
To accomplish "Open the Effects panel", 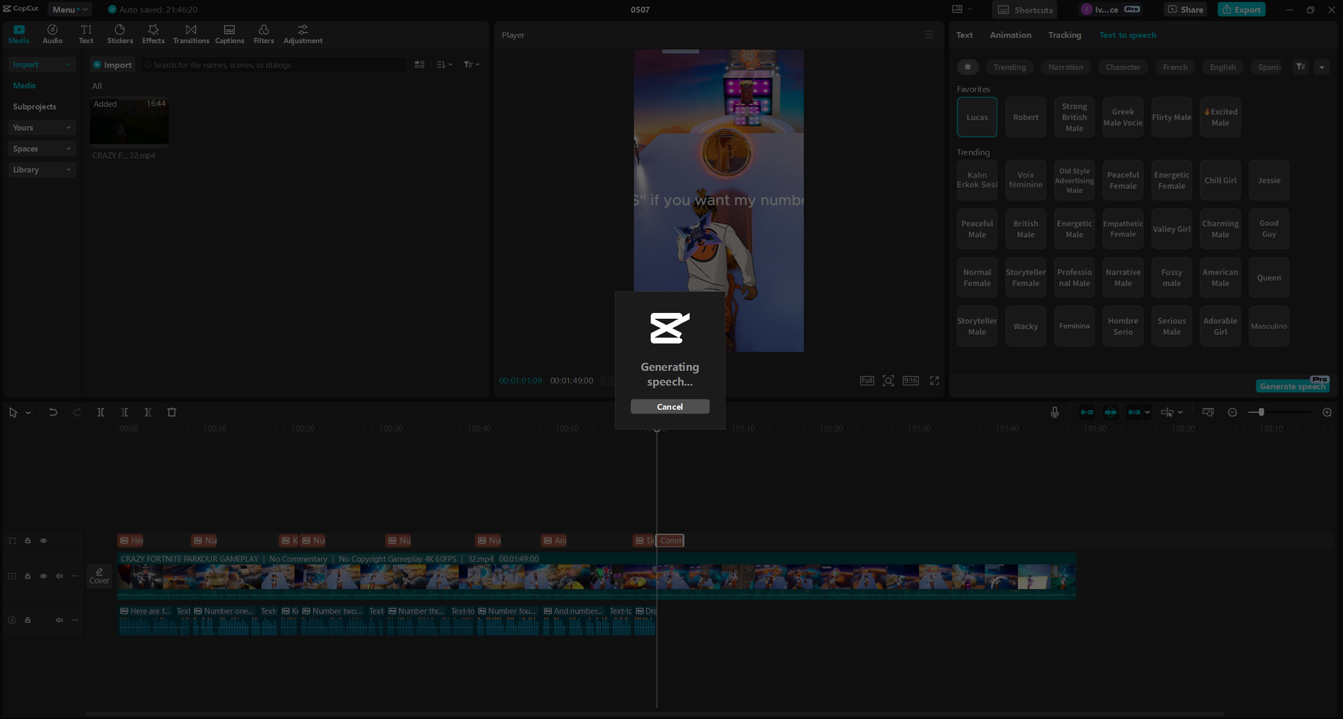I will [153, 34].
